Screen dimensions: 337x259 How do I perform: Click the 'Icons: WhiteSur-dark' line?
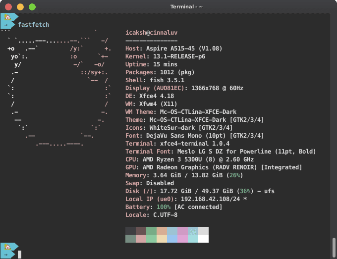click(179, 128)
